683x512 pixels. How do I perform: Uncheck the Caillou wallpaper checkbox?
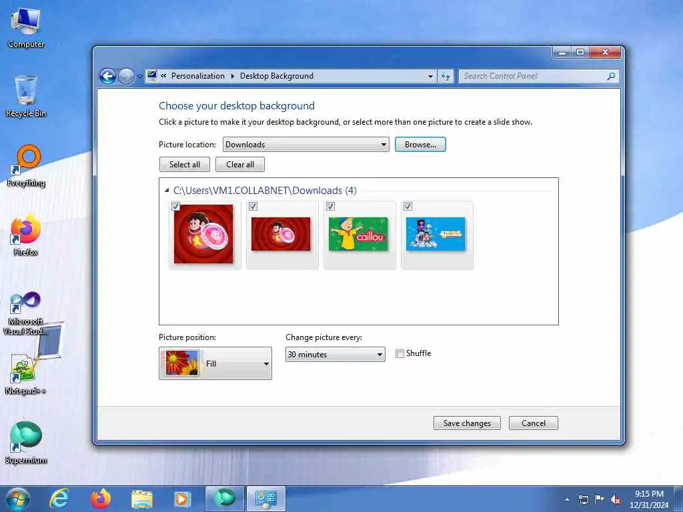[331, 207]
